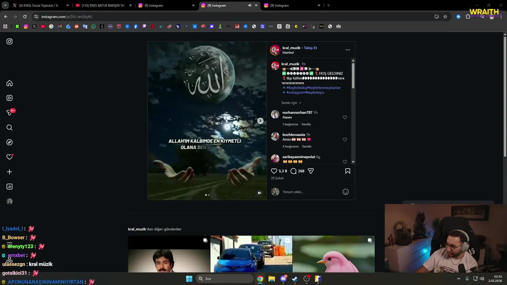View '4 beğenme' likes on bozhkovaasia comment
This screenshot has width=507, height=285.
click(290, 146)
